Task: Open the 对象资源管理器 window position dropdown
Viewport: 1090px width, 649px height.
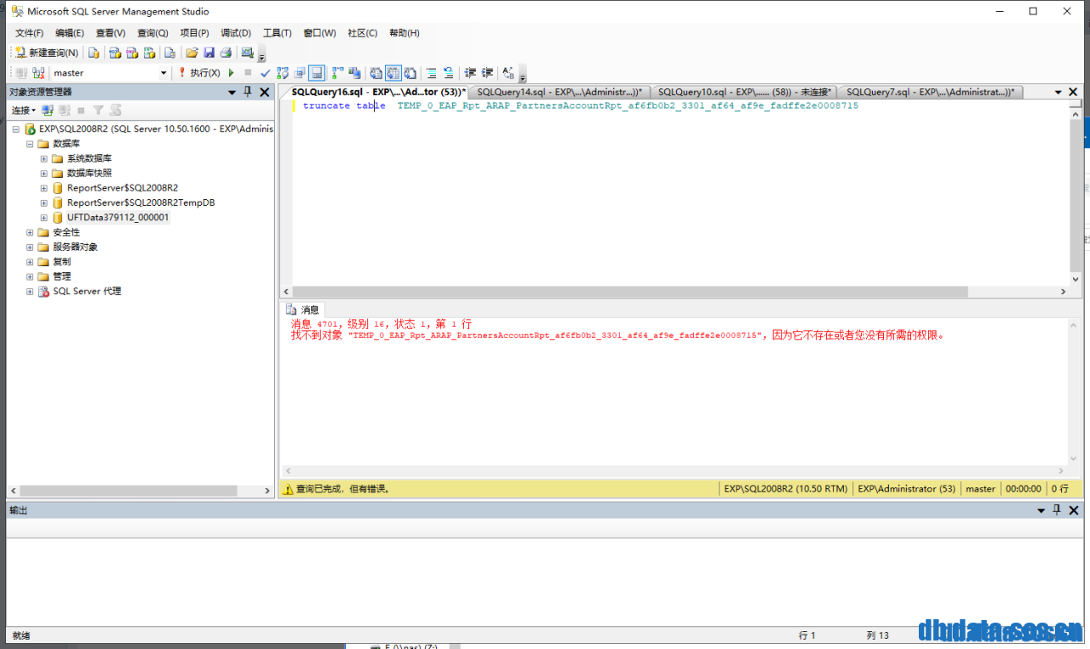Action: point(232,92)
